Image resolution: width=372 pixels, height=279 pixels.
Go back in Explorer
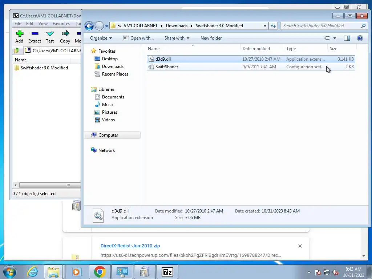89,26
